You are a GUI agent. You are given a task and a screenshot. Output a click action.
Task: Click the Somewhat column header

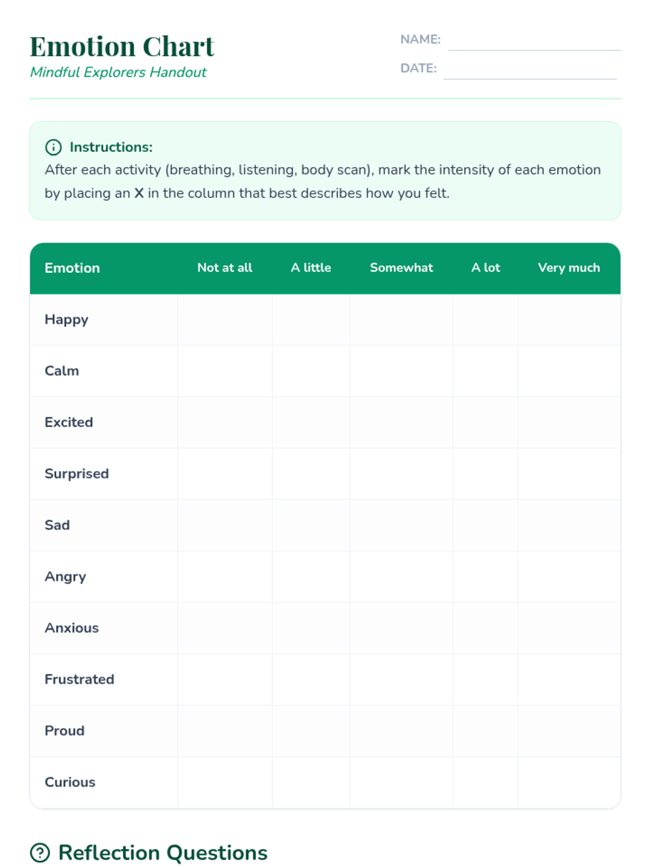[x=401, y=268]
